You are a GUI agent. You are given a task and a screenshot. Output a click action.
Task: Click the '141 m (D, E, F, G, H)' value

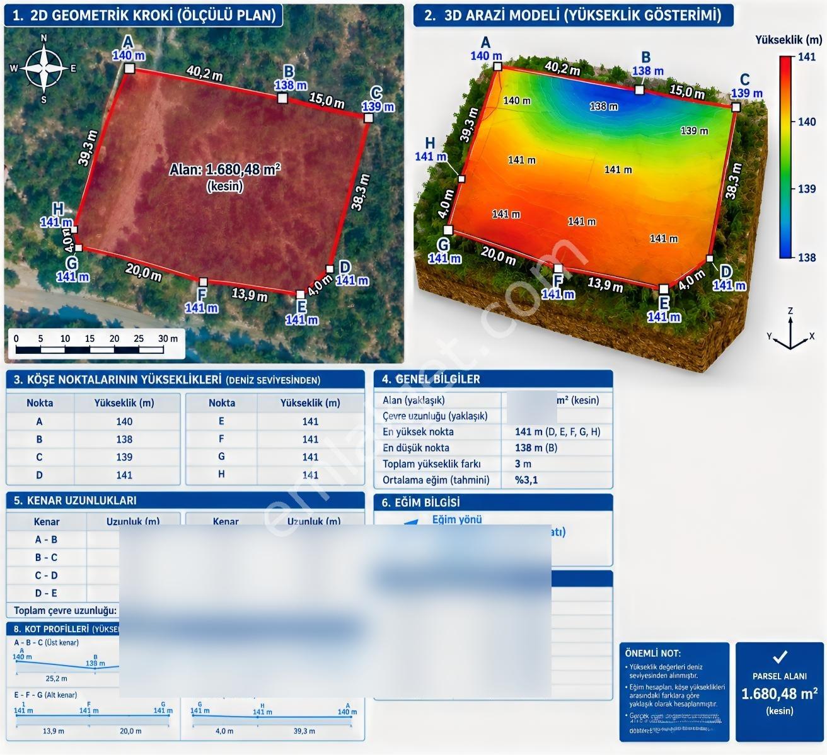[557, 432]
